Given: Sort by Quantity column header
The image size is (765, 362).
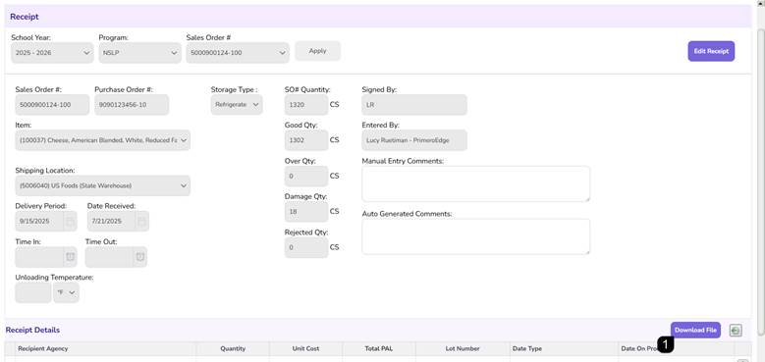Looking at the screenshot, I should 233,349.
